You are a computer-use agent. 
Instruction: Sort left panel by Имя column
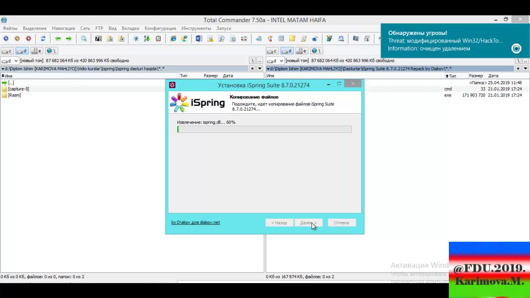tap(89, 76)
